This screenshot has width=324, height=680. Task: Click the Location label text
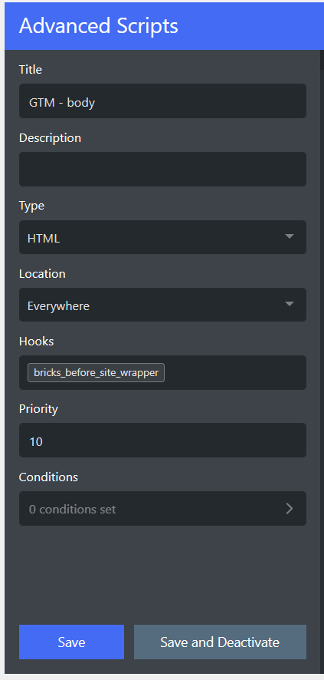coord(42,274)
